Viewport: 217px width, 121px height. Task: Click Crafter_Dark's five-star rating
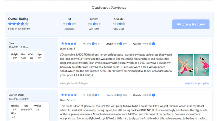pos(69,95)
